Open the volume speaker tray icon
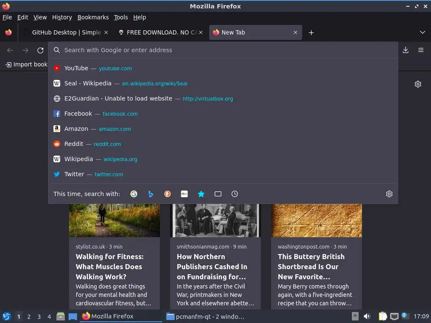431x323 pixels. (x=367, y=316)
